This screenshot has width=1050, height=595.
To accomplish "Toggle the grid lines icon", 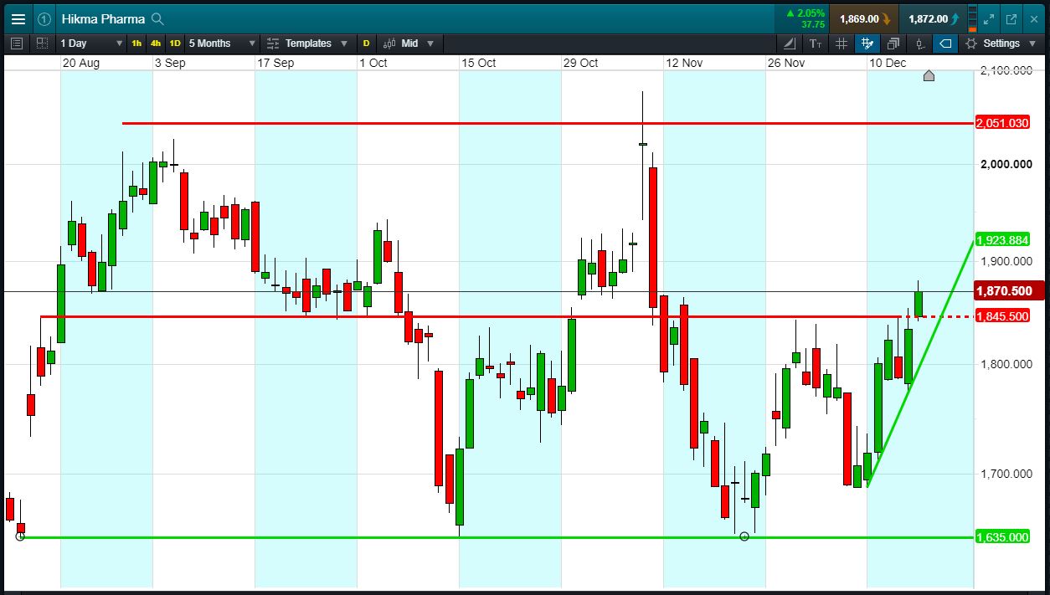I will click(x=842, y=44).
